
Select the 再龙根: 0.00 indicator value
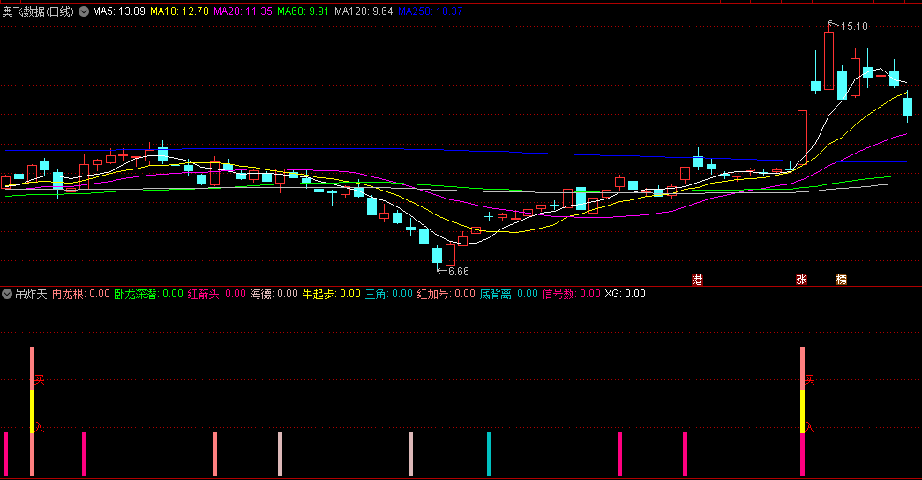click(80, 294)
